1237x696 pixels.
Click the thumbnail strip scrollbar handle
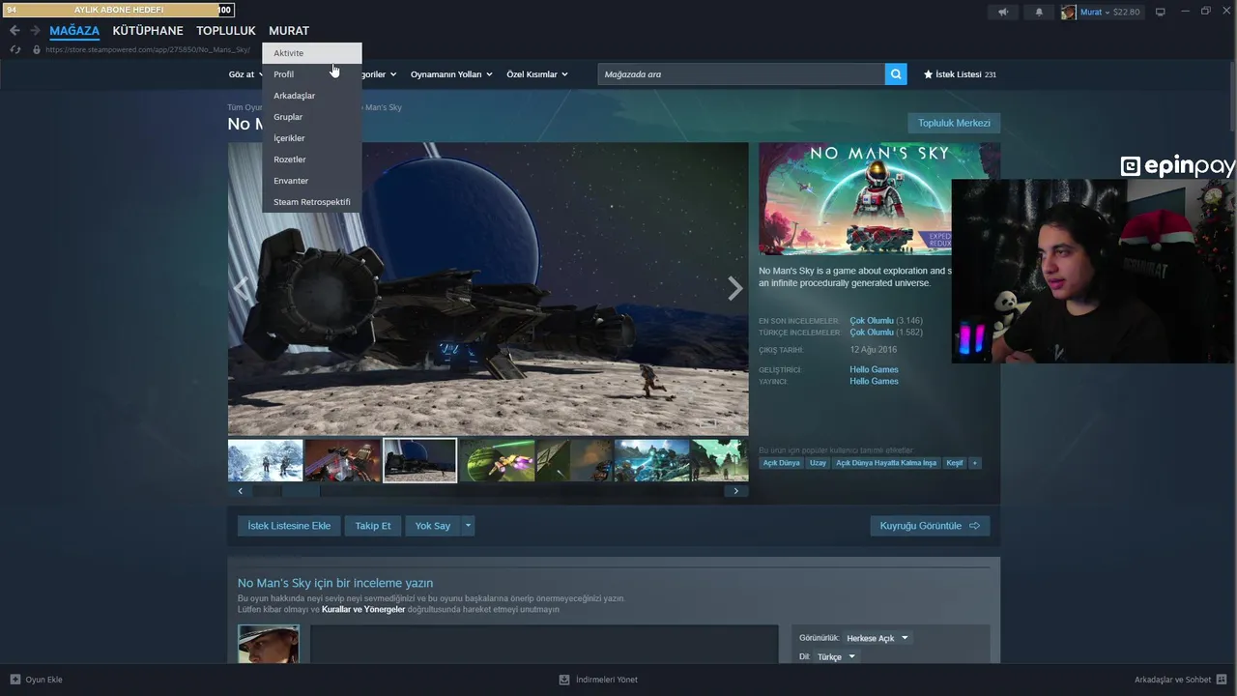pyautogui.click(x=301, y=491)
